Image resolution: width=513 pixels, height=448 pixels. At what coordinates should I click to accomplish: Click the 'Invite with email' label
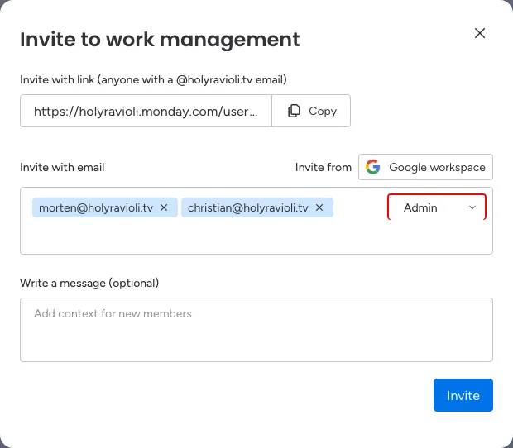tap(62, 167)
